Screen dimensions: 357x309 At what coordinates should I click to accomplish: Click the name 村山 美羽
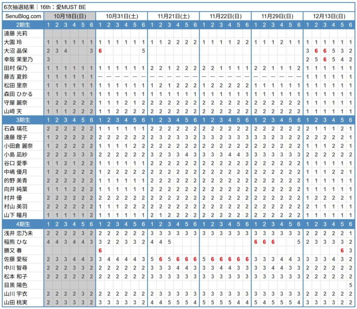click(x=16, y=207)
